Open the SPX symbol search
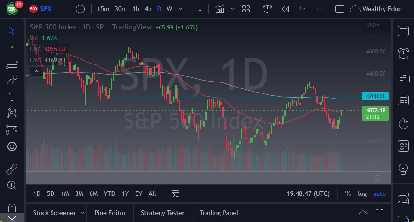This screenshot has height=222, width=414. [x=40, y=9]
